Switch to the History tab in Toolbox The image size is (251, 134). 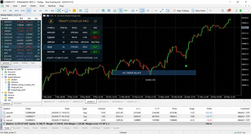click(x=26, y=128)
